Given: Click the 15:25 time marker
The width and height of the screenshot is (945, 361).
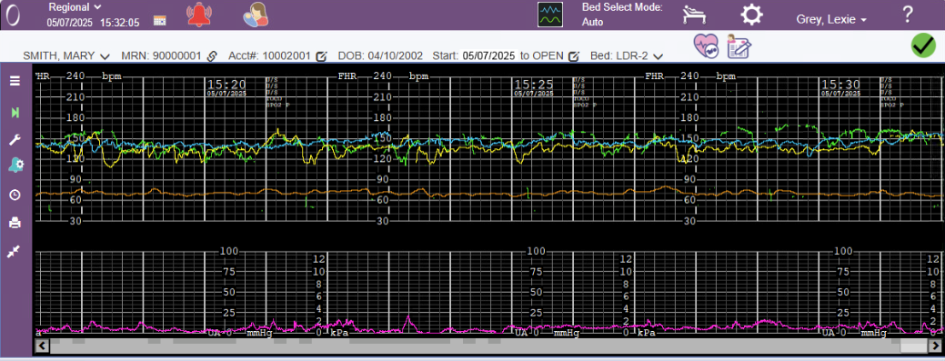Looking at the screenshot, I should 534,85.
